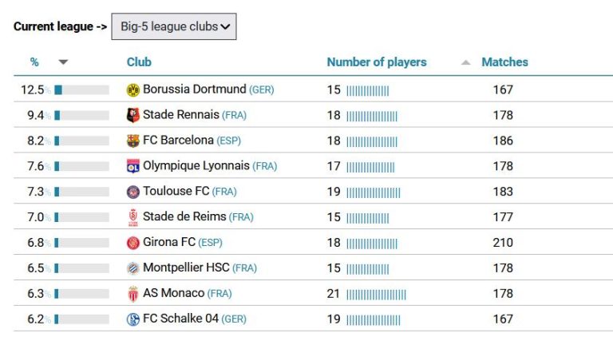Click the FC Barcelona crest icon
The height and width of the screenshot is (337, 613).
(x=133, y=141)
